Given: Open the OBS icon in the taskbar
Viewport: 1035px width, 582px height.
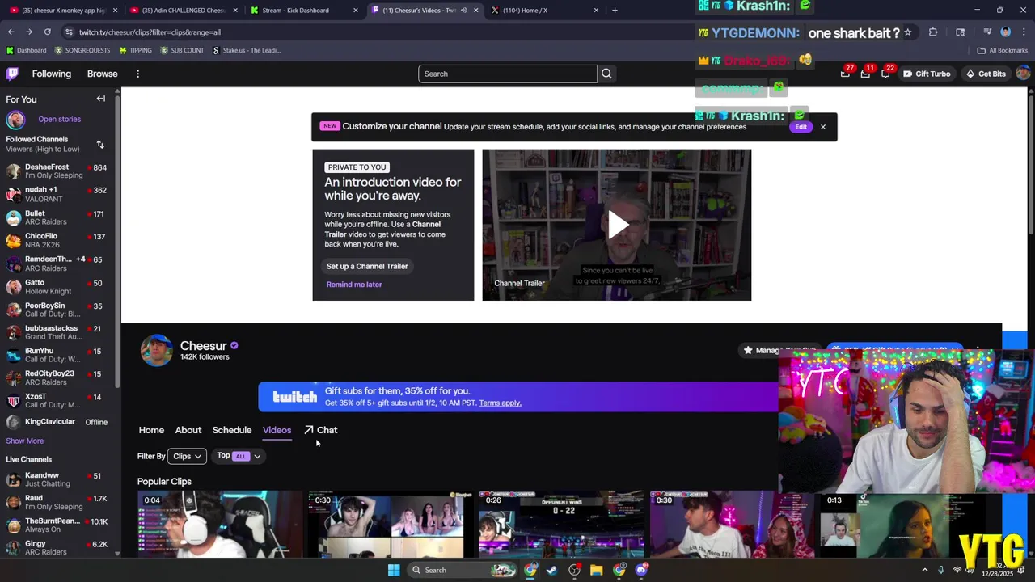Looking at the screenshot, I should click(574, 570).
